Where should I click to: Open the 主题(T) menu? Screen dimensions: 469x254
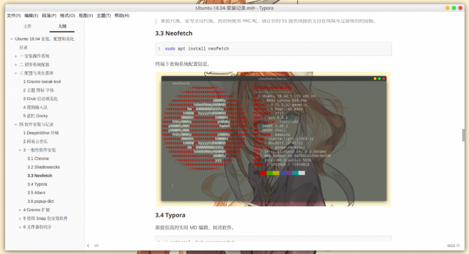(x=104, y=15)
